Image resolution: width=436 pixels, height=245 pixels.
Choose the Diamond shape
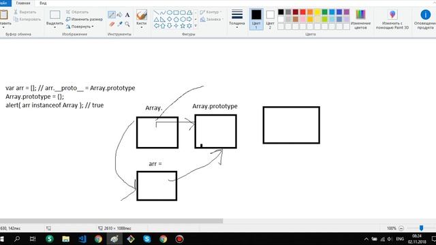pyautogui.click(x=170, y=20)
